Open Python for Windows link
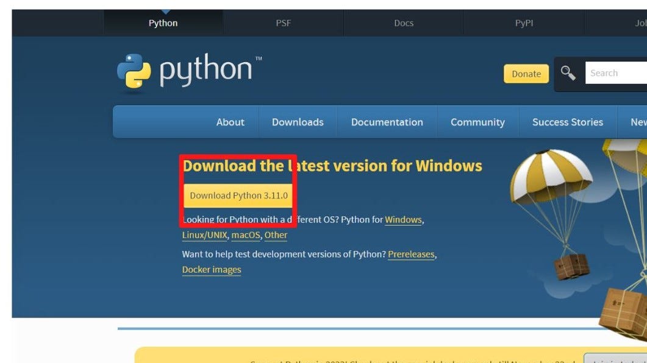This screenshot has height=363, width=647. tap(403, 219)
